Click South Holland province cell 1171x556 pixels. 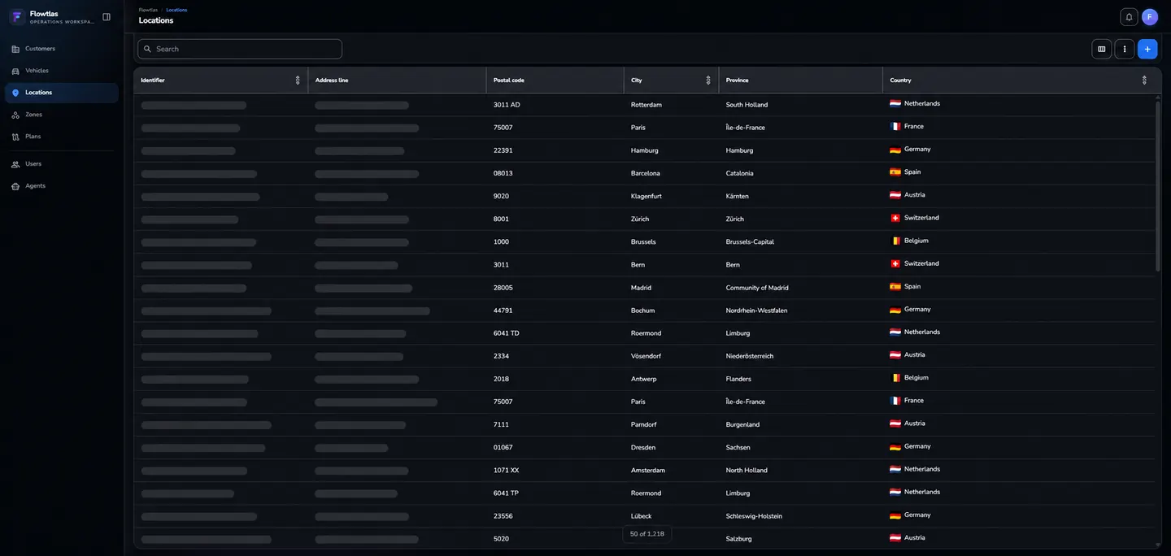747,105
